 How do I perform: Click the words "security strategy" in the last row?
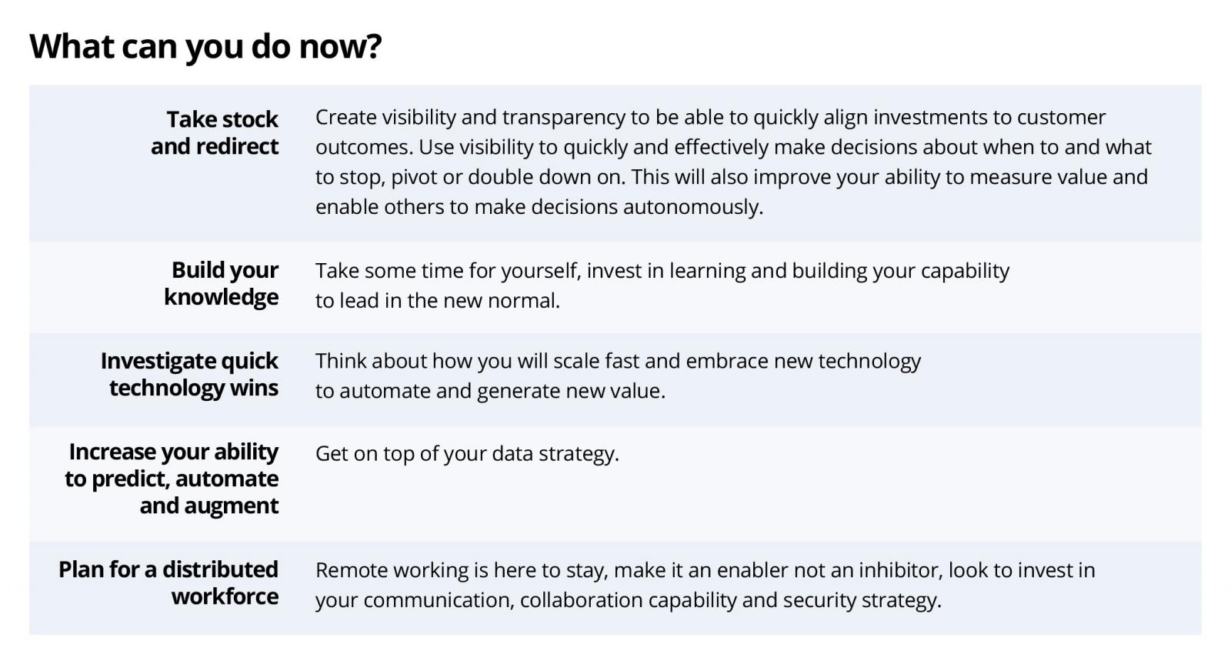coord(861,600)
